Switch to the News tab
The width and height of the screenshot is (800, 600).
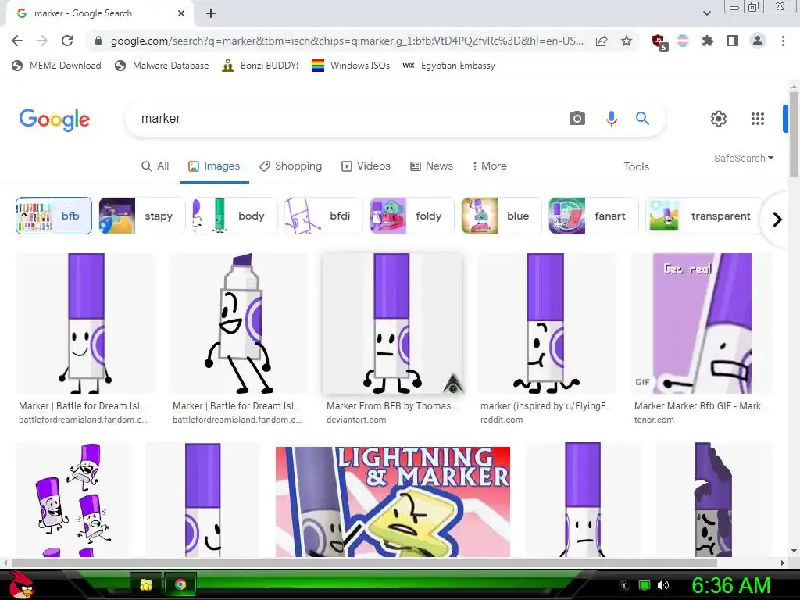click(x=431, y=166)
